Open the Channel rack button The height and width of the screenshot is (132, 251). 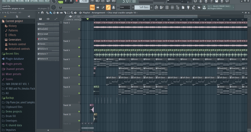[x=167, y=7]
